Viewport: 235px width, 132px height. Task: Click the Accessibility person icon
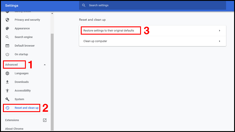coord(7,91)
